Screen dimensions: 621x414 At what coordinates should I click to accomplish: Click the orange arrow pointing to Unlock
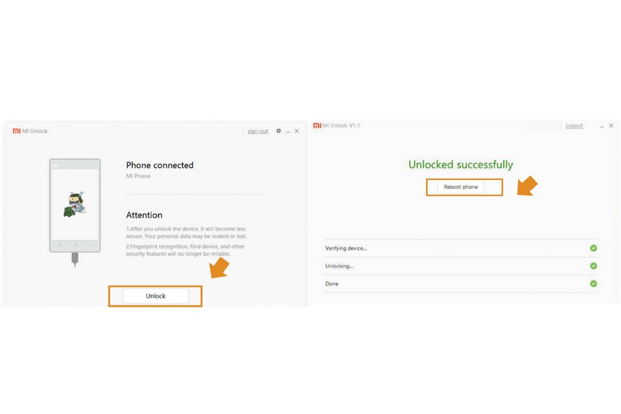[x=219, y=268]
